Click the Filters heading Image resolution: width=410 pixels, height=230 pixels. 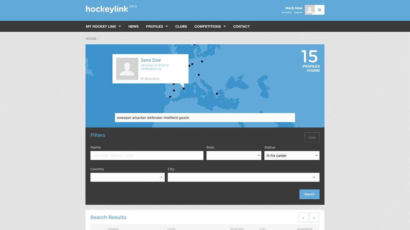pos(98,135)
